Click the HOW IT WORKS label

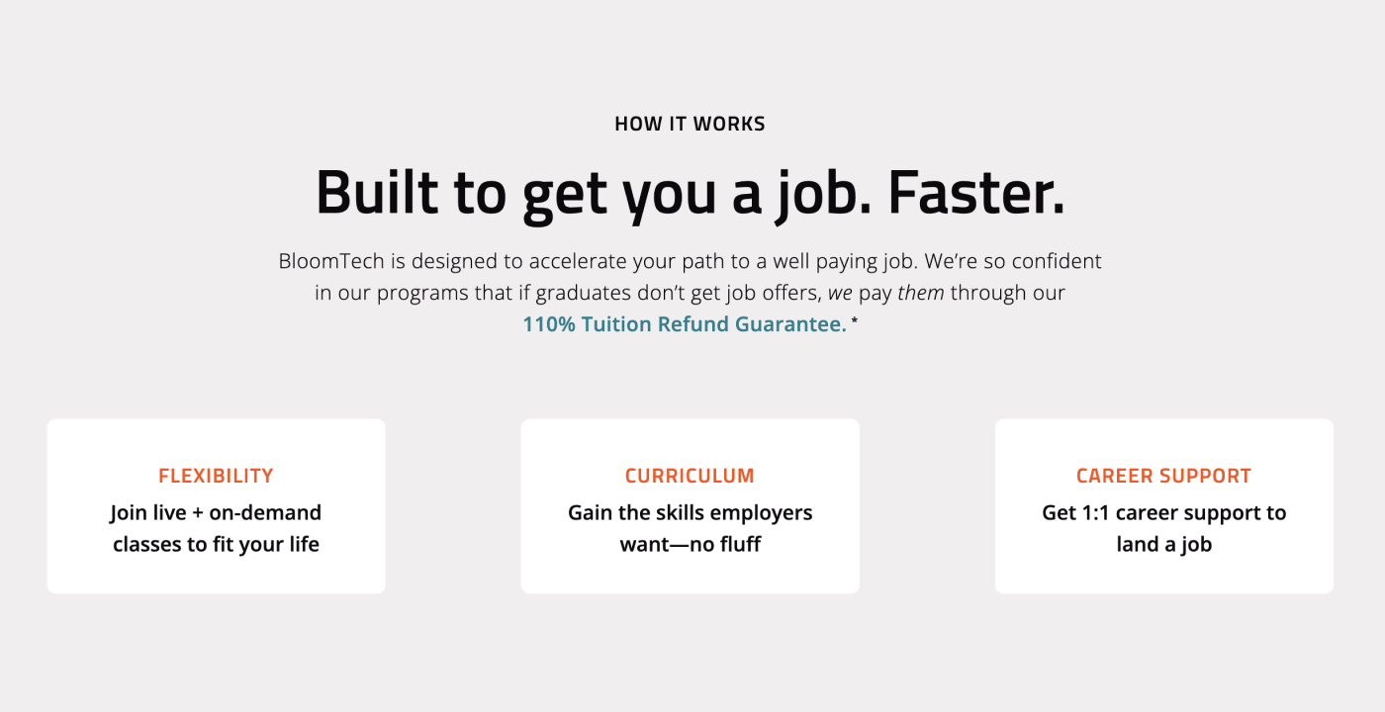click(x=690, y=125)
